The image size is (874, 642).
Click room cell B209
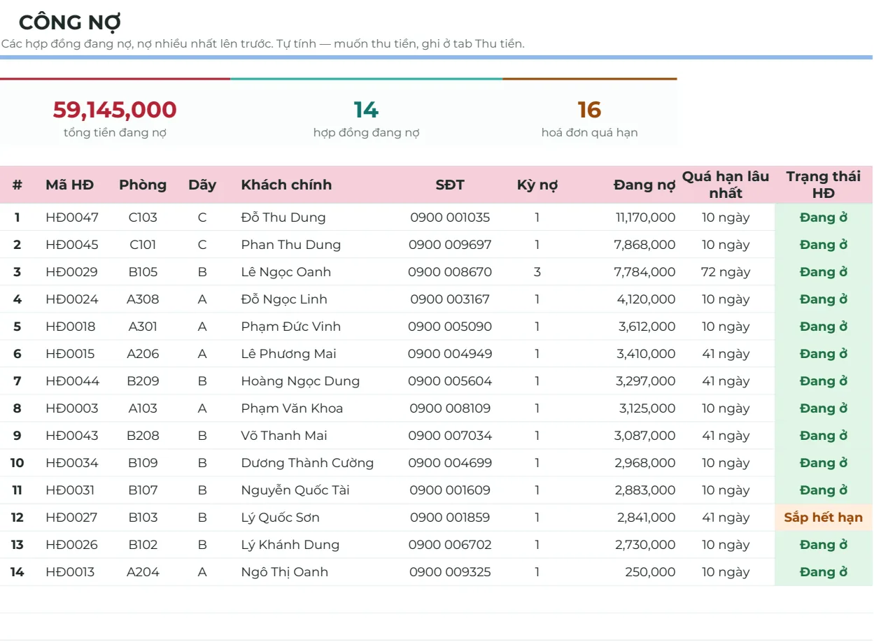(143, 381)
